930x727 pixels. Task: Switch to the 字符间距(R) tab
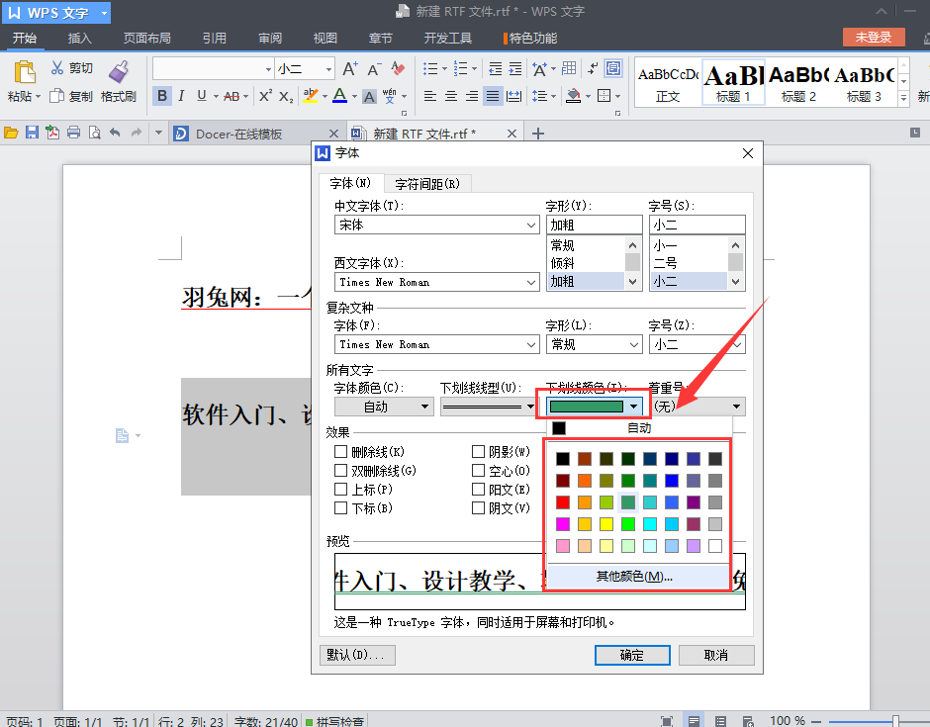point(427,184)
